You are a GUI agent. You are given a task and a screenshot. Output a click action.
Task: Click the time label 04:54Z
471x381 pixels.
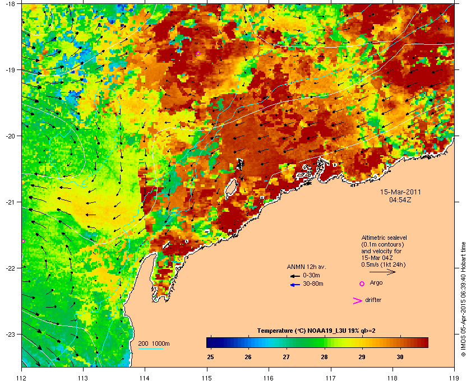tap(400, 199)
